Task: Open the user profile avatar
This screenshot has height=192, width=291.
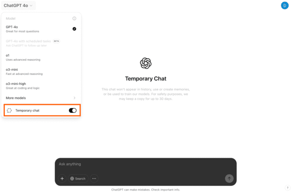Action: pos(284,5)
